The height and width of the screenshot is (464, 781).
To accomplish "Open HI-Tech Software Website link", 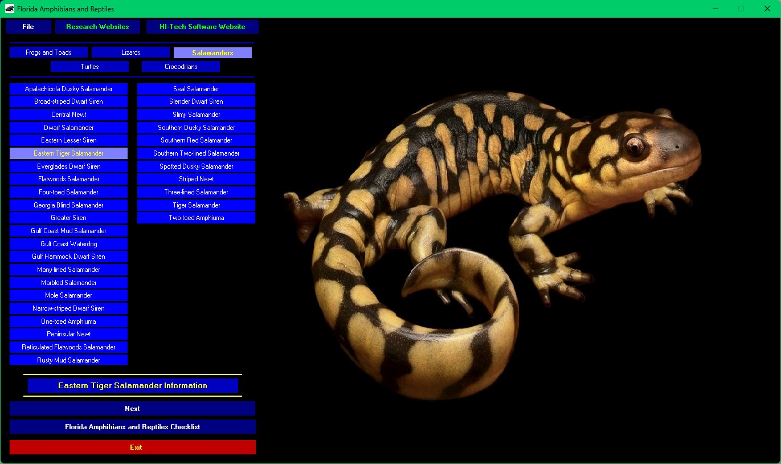I will coord(202,27).
